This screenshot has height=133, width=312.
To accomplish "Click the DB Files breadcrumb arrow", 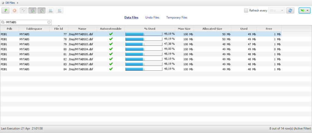I will click(x=18, y=3).
